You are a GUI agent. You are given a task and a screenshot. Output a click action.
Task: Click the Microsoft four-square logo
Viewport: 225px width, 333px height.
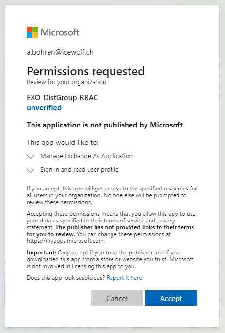(32, 32)
